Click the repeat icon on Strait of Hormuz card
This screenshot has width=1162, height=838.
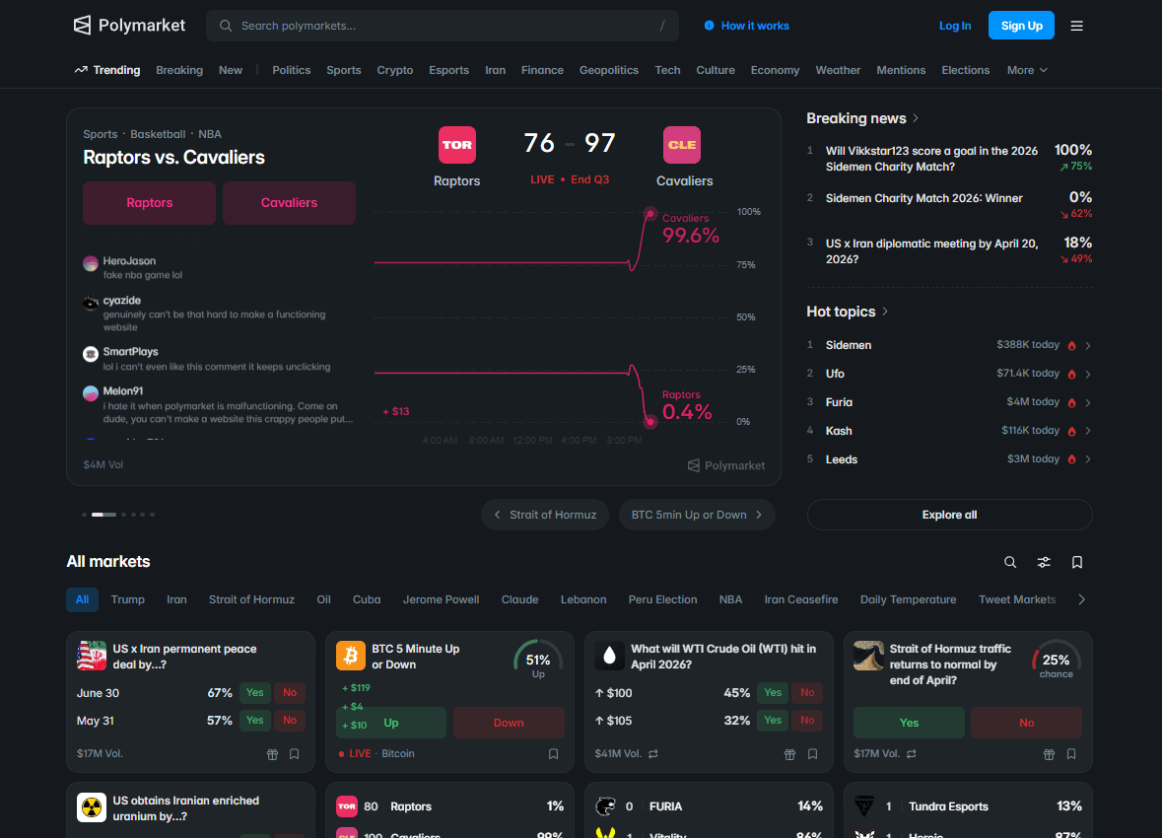pyautogui.click(x=912, y=753)
